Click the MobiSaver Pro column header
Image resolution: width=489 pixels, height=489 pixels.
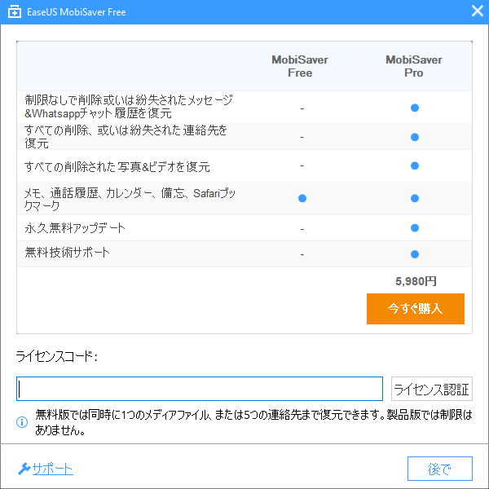(414, 66)
